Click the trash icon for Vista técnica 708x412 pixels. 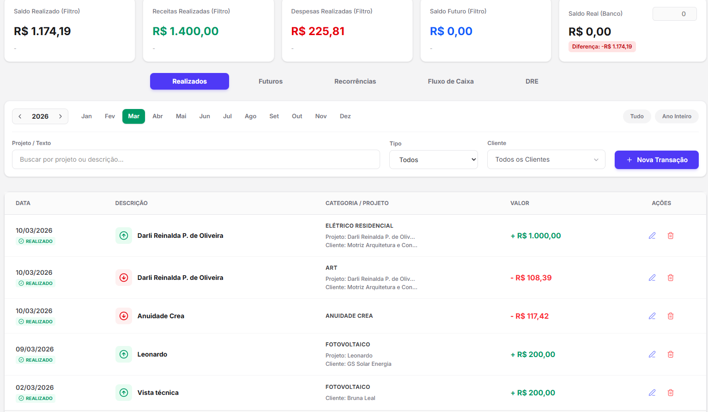point(670,393)
